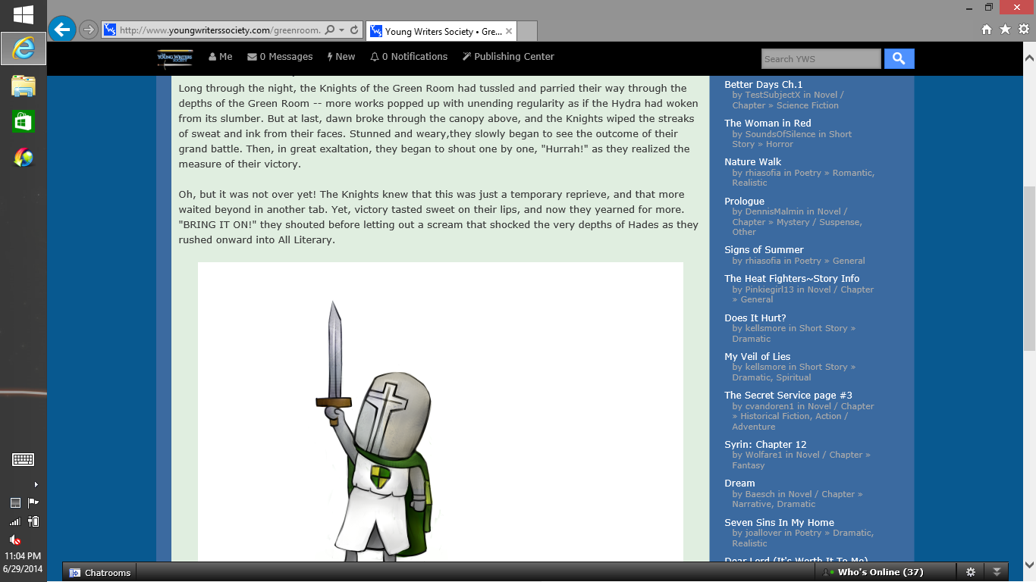Screen dimensions: 1036x582
Task: Open SoundsOfSilence author link
Action: point(780,134)
